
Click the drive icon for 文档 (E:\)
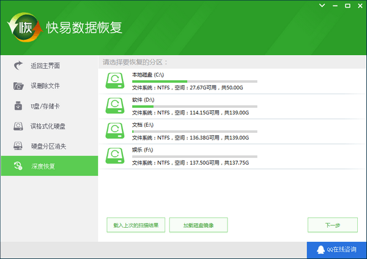tap(115, 131)
